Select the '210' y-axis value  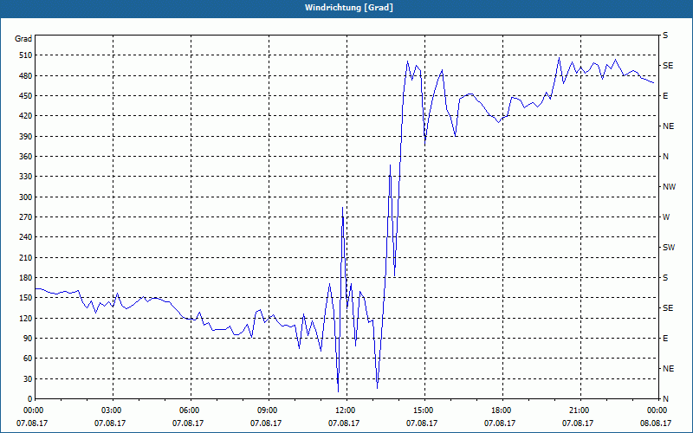pos(25,257)
